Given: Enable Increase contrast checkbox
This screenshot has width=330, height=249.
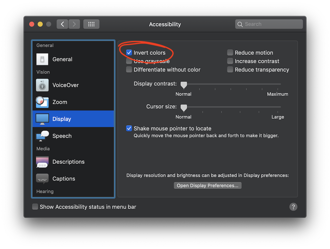Looking at the screenshot, I should pos(230,61).
